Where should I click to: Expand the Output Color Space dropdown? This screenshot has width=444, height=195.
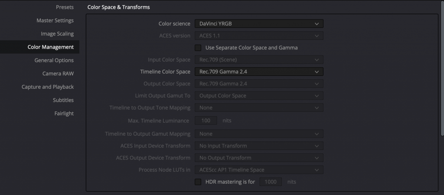259,84
